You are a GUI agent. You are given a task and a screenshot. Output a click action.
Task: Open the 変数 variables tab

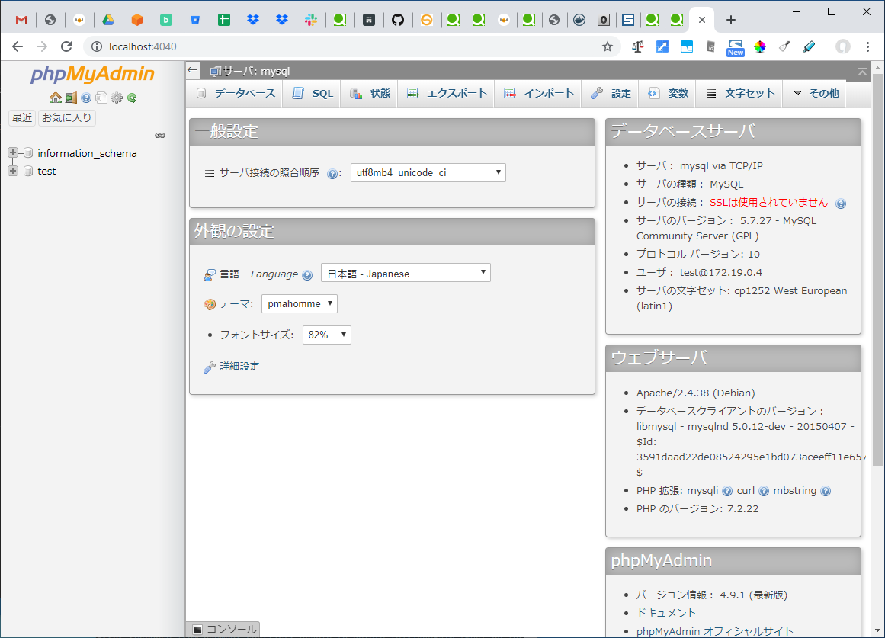[669, 93]
